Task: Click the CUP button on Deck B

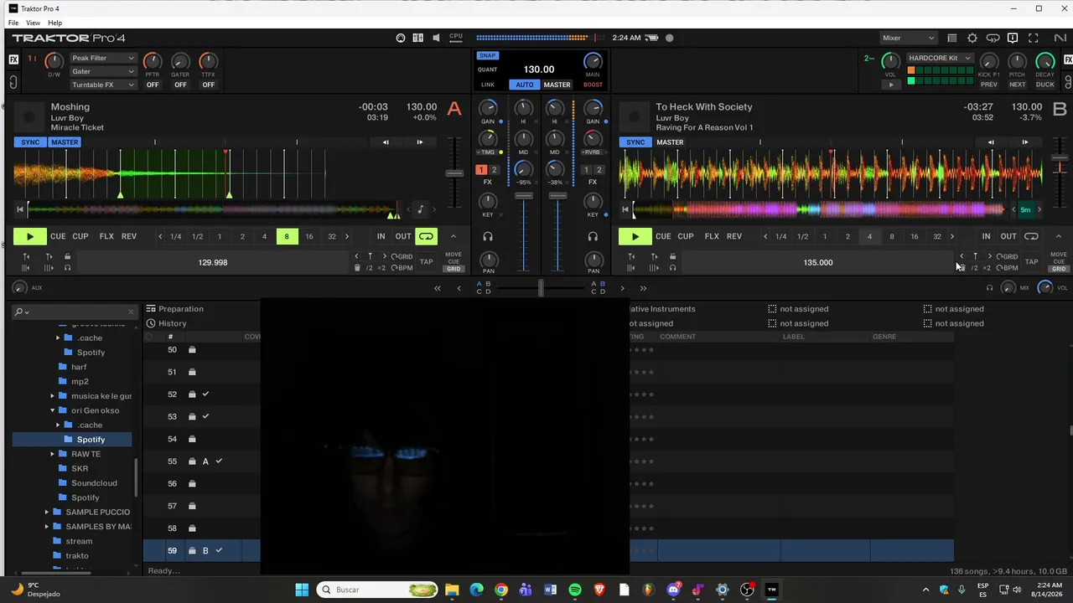Action: [x=686, y=236]
